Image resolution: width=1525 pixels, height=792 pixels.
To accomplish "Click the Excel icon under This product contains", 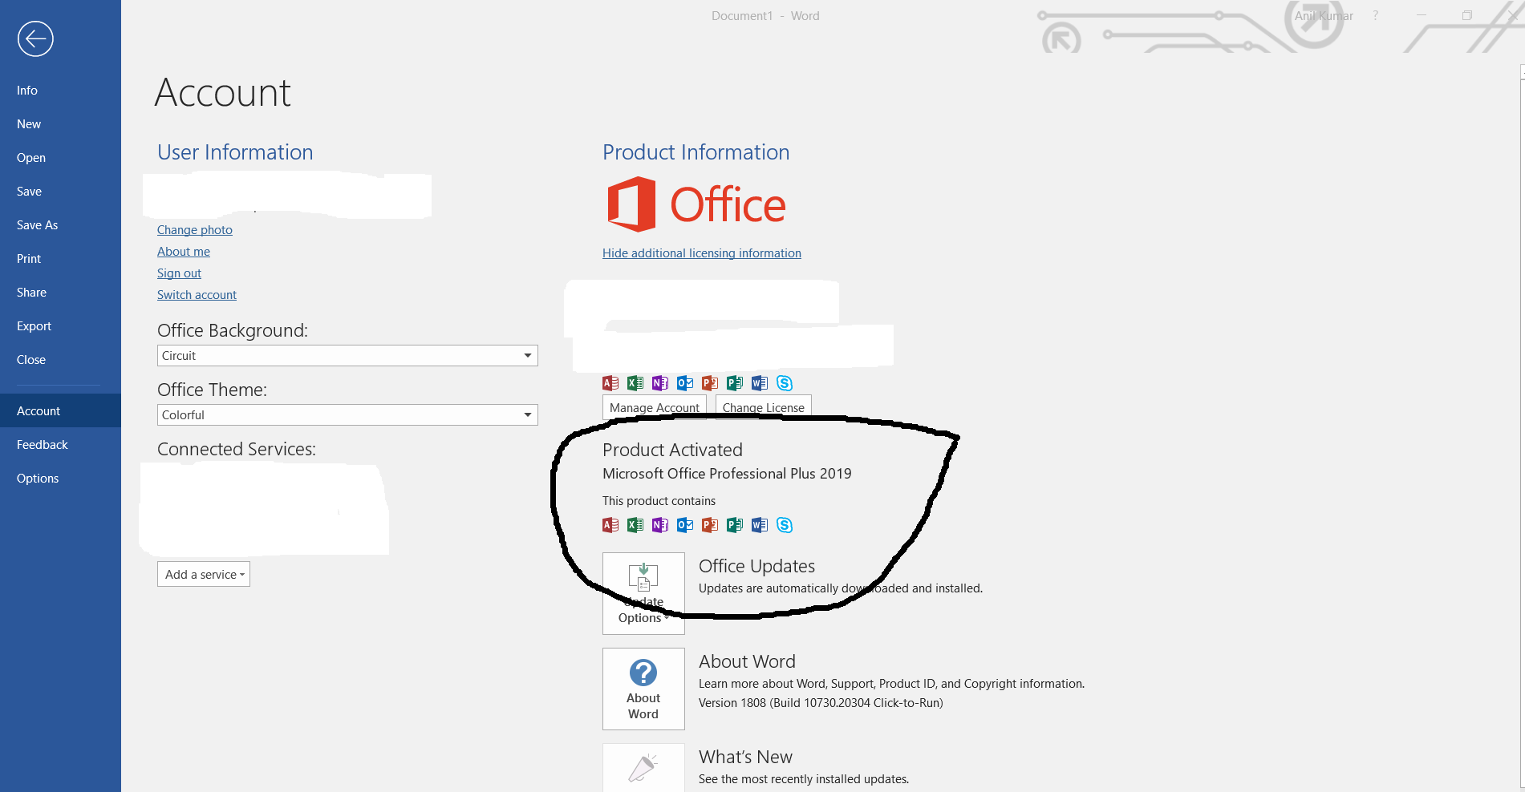I will click(x=635, y=525).
